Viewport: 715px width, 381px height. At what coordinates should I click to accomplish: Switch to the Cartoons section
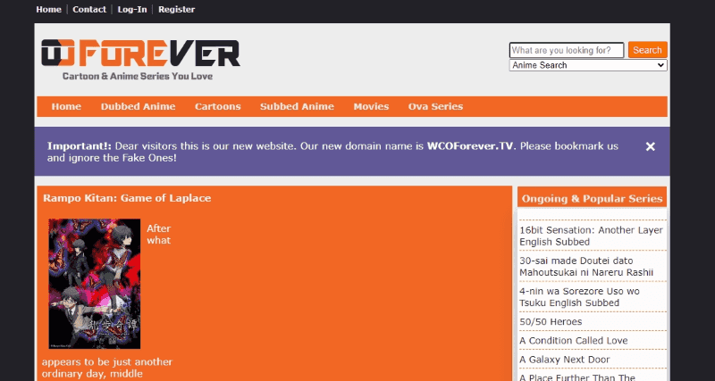pyautogui.click(x=217, y=106)
